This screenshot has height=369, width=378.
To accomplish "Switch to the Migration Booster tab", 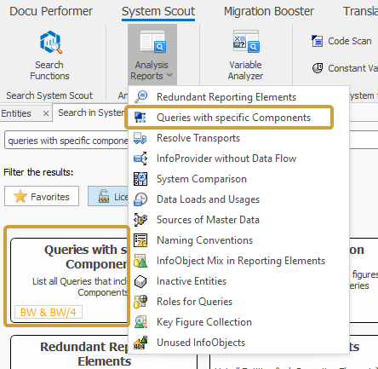I will [x=269, y=11].
